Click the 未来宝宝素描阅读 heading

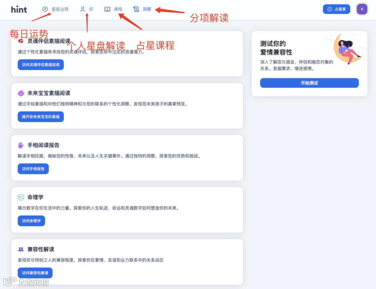(x=49, y=93)
